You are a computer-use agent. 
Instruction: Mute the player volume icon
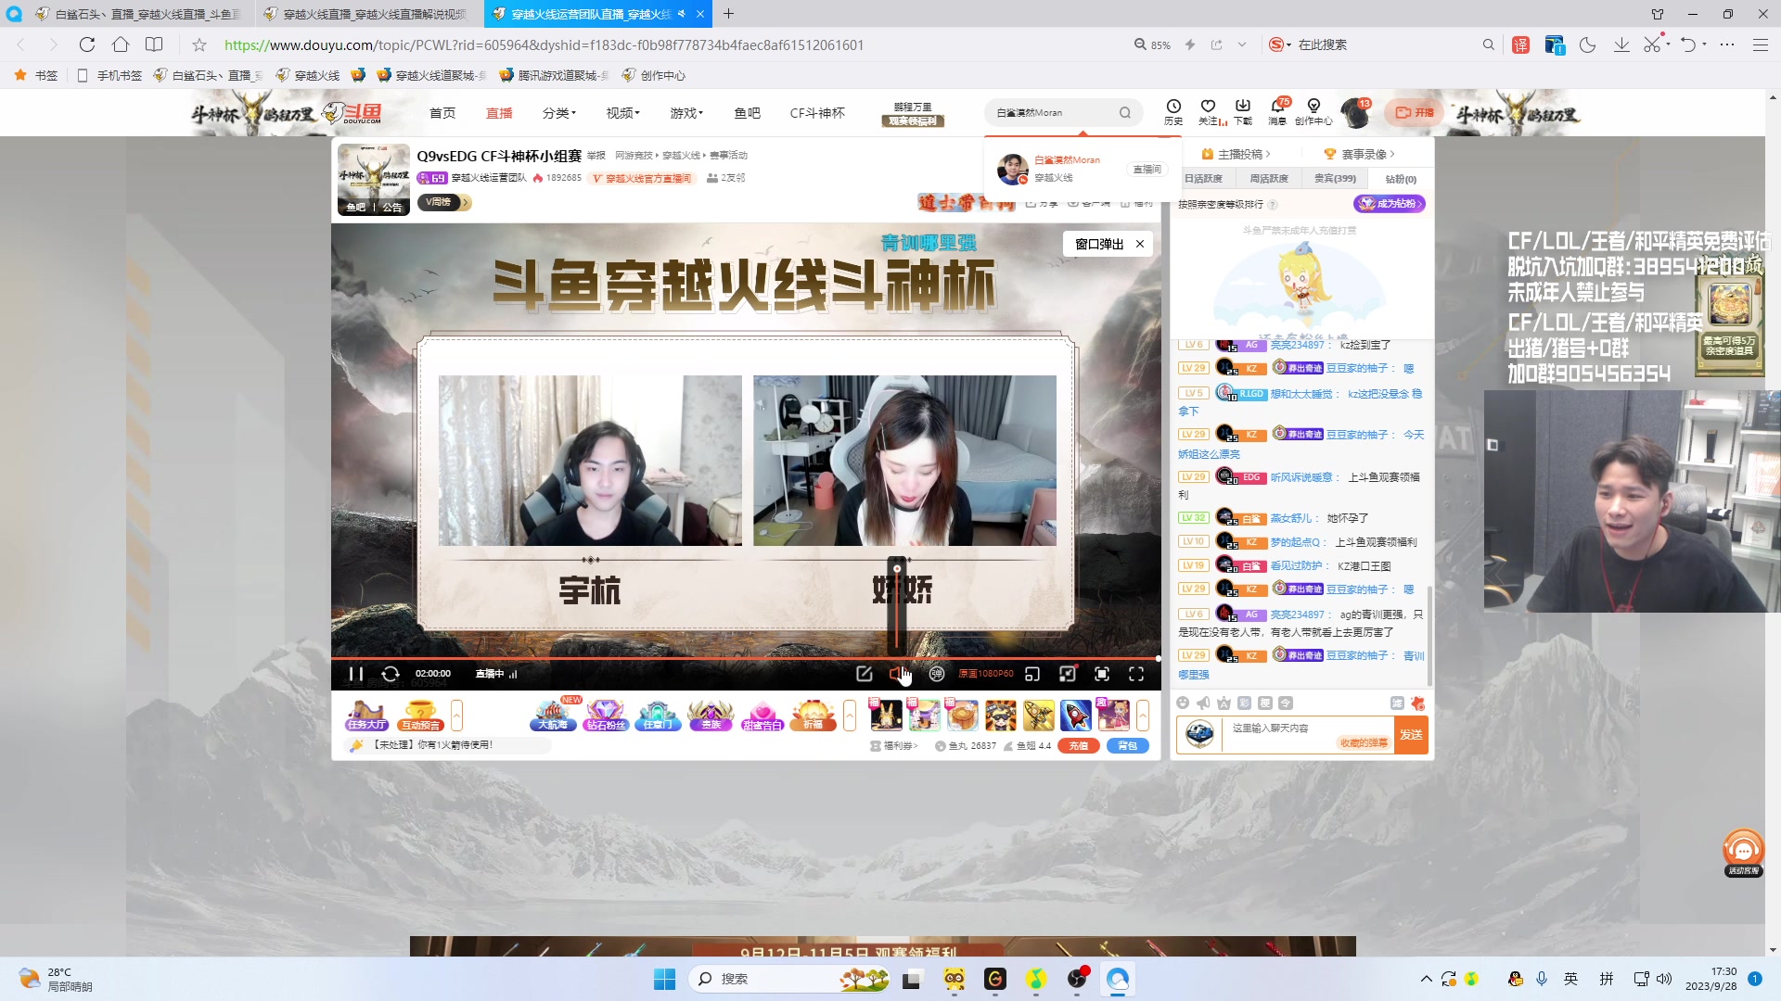point(897,674)
